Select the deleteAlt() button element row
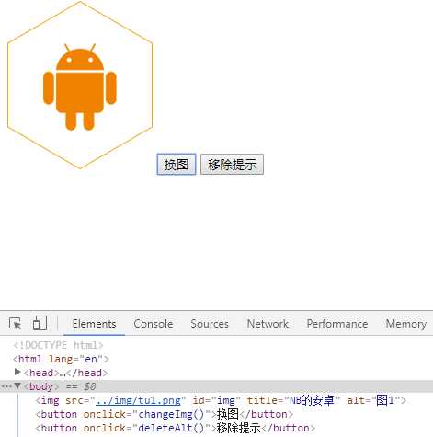This screenshot has height=437, width=433. click(x=176, y=428)
